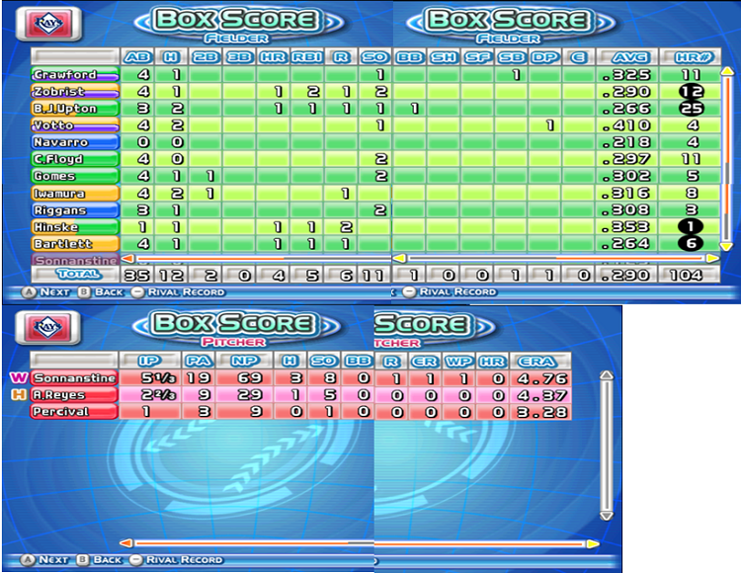
Task: Click the up arrow of pitcher vertical scrollbar
Action: (607, 375)
